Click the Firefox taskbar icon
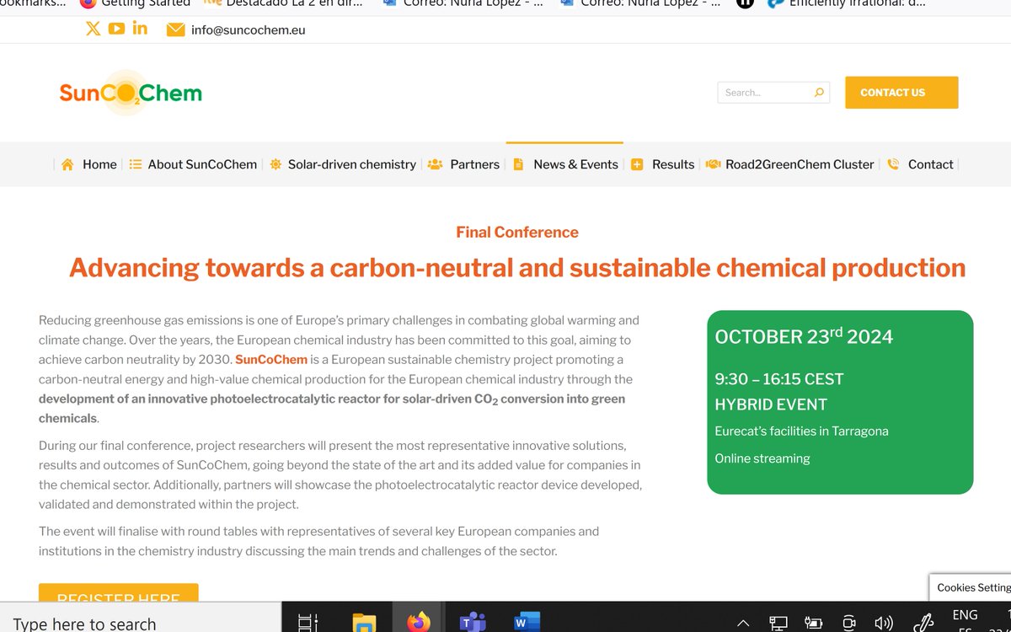This screenshot has height=632, width=1011. [419, 624]
